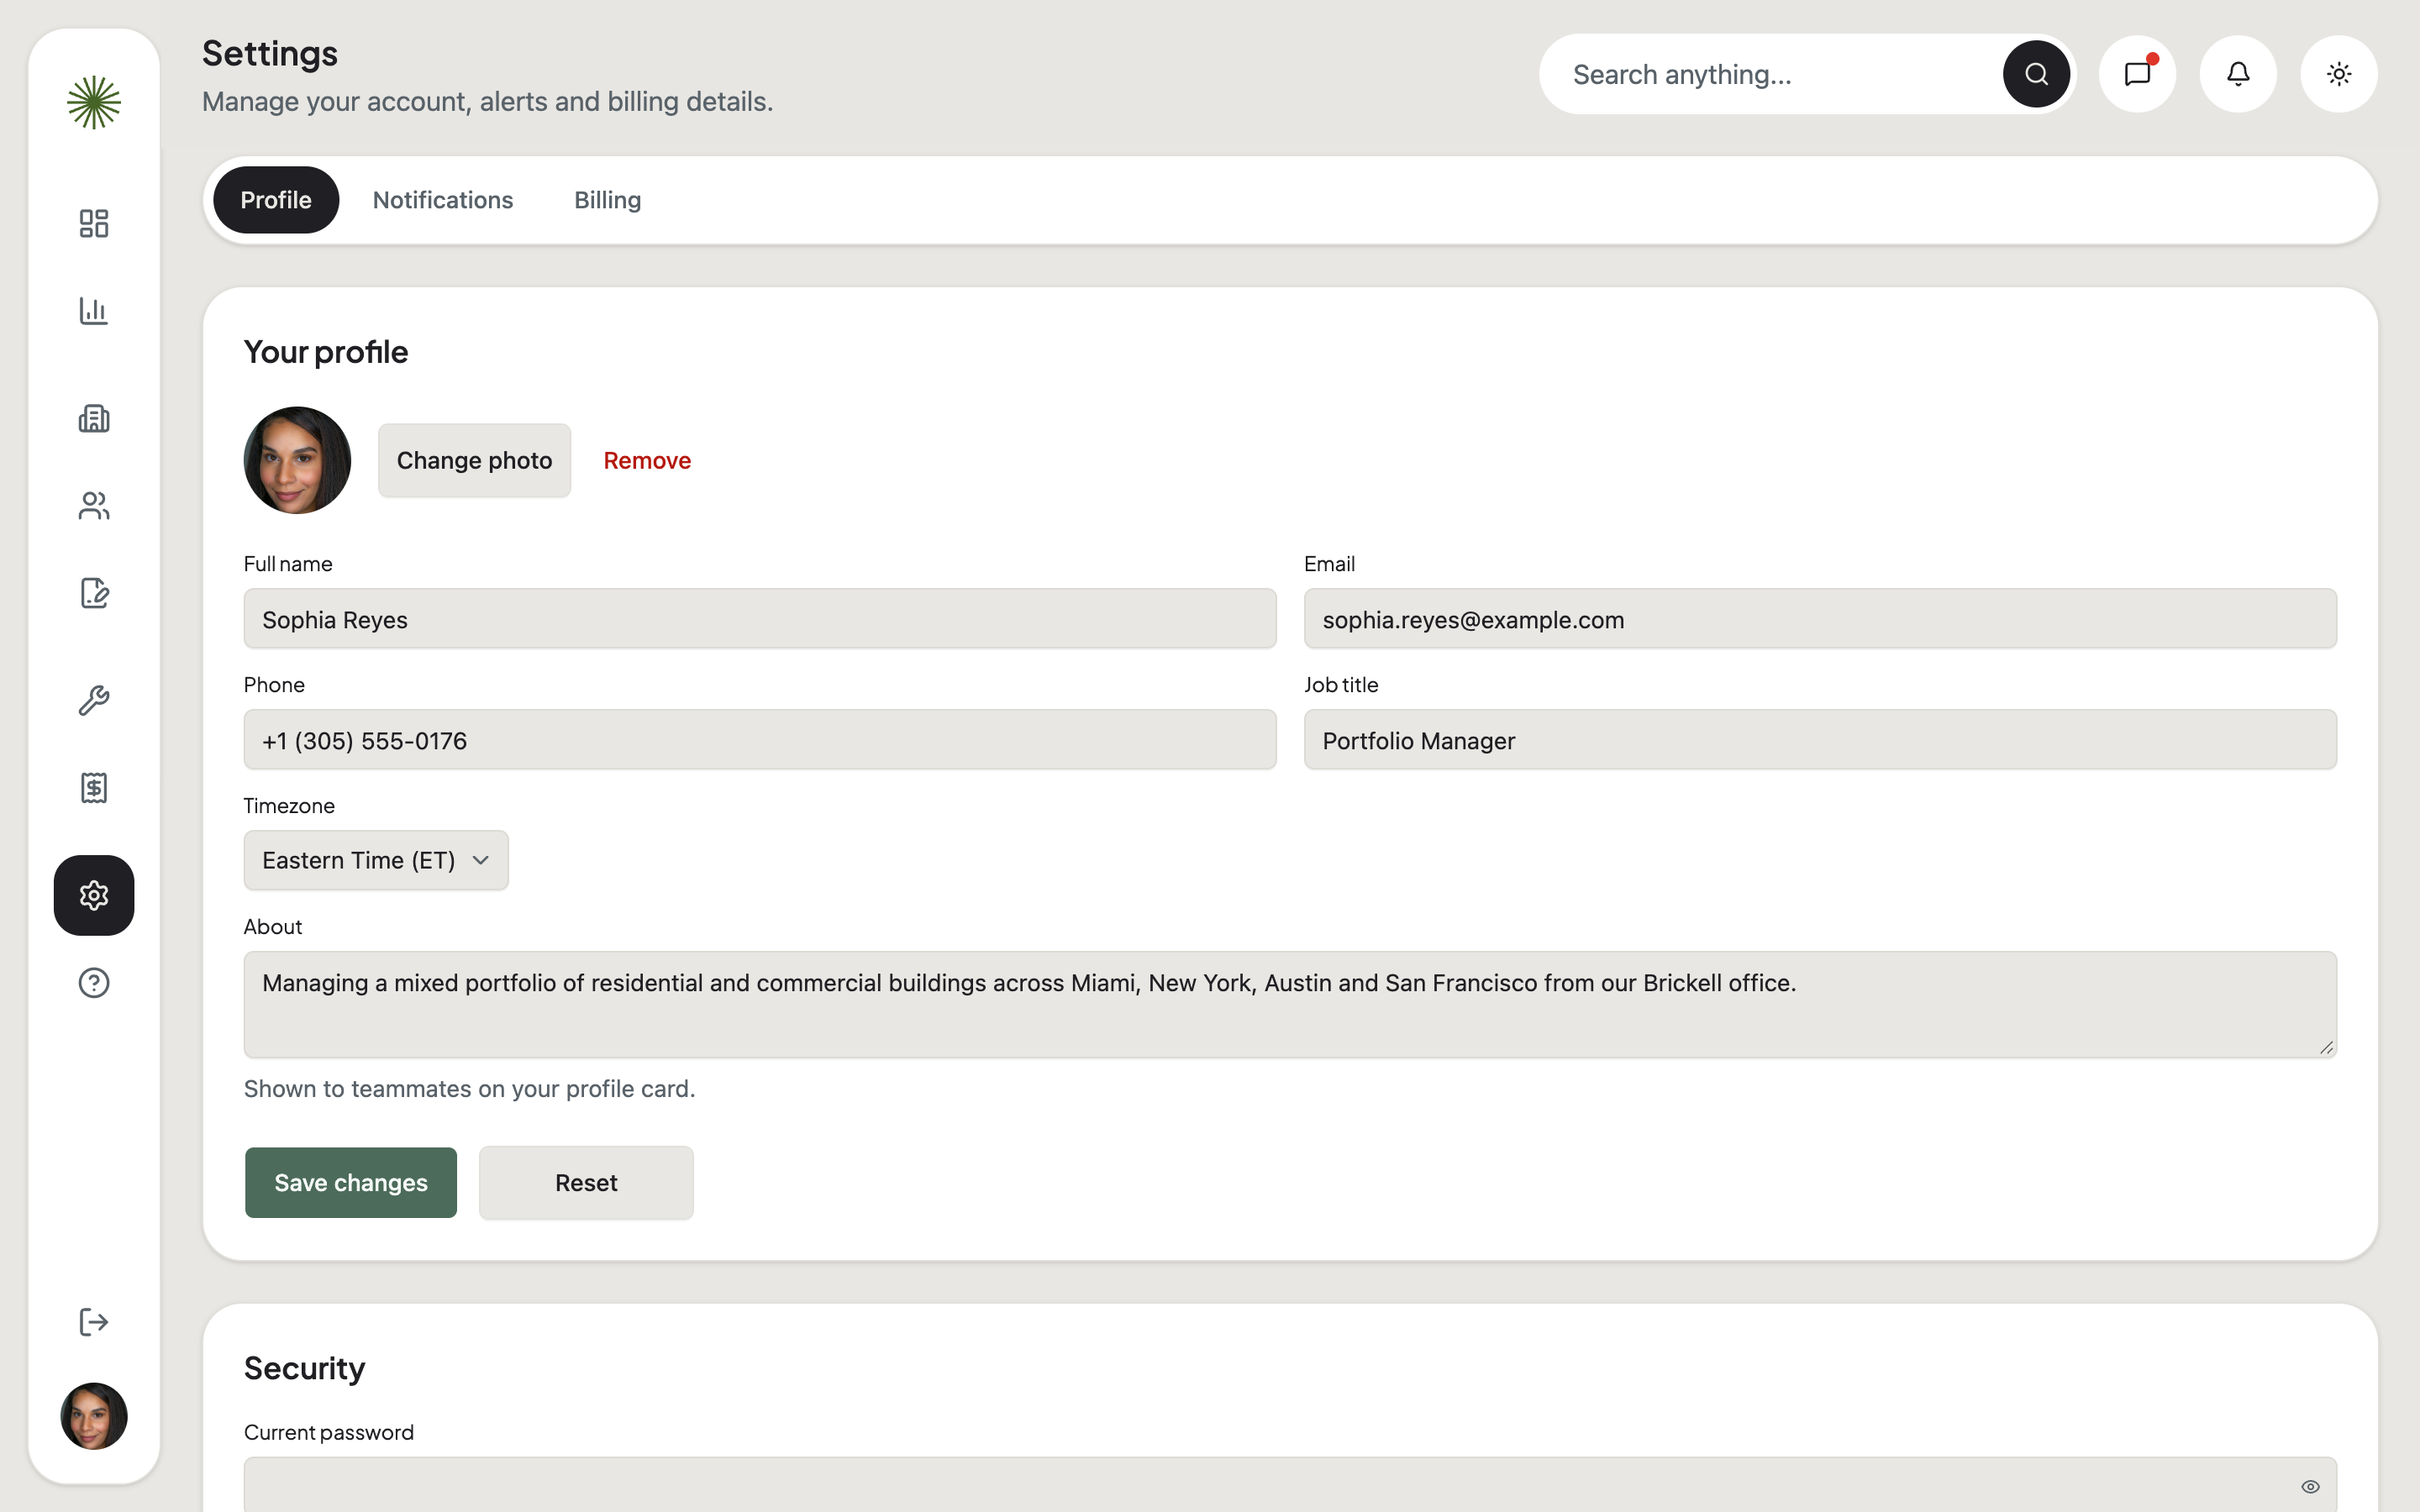Screen dimensions: 2420x1512
Task: Click the Current password field
Action: point(1290,1485)
